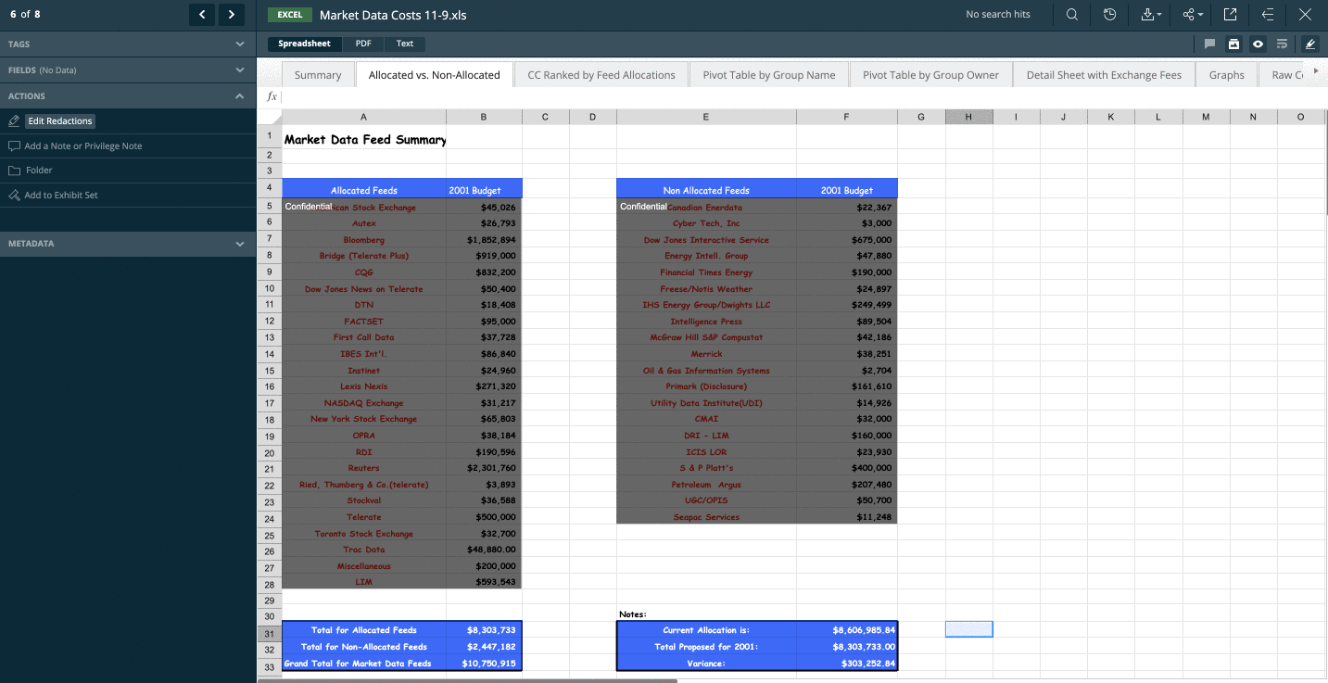Close the document viewer with X
Image resolution: width=1328 pixels, height=683 pixels.
click(x=1305, y=14)
